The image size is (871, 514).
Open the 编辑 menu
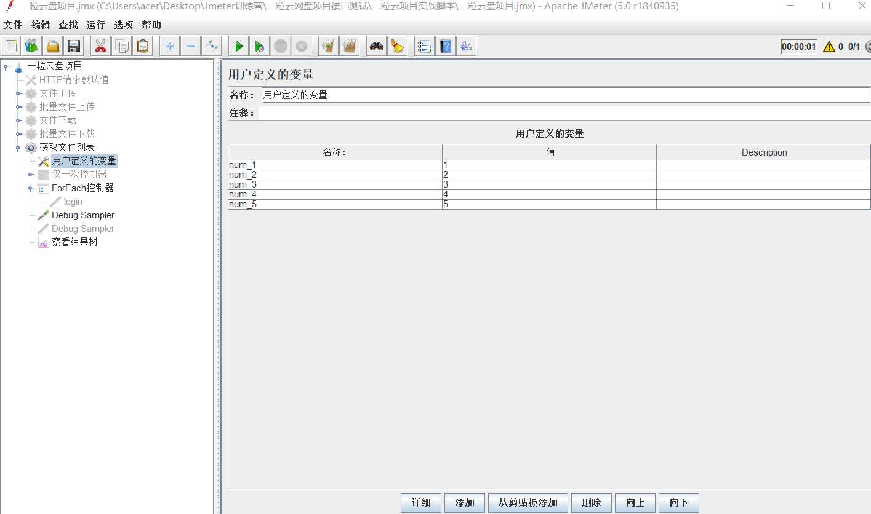click(41, 25)
